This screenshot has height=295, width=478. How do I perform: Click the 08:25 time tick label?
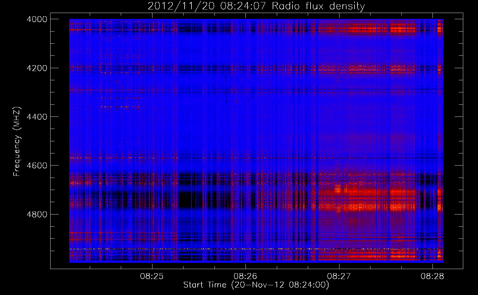pyautogui.click(x=152, y=276)
